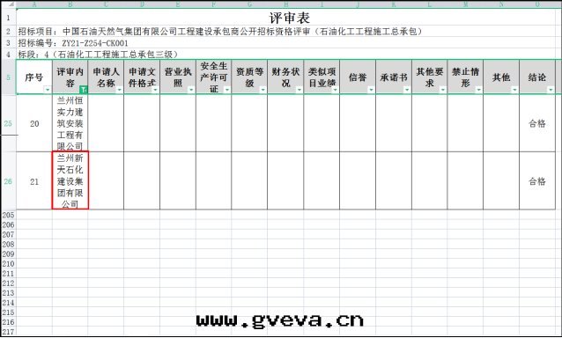The image size is (562, 338).
Task: Select the 财务状况 header cell
Action: tap(285, 77)
